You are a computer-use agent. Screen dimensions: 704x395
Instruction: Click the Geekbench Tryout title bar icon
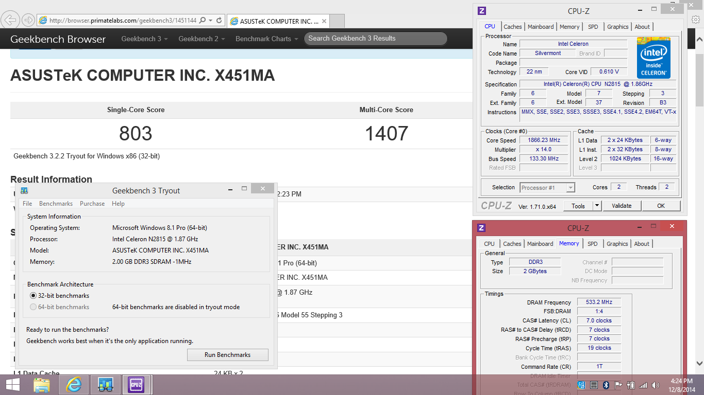point(24,190)
